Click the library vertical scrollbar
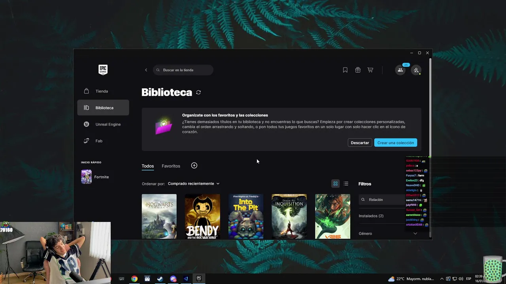 point(430,108)
